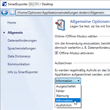Click the blue Back navigation arrow

pos(4,12)
